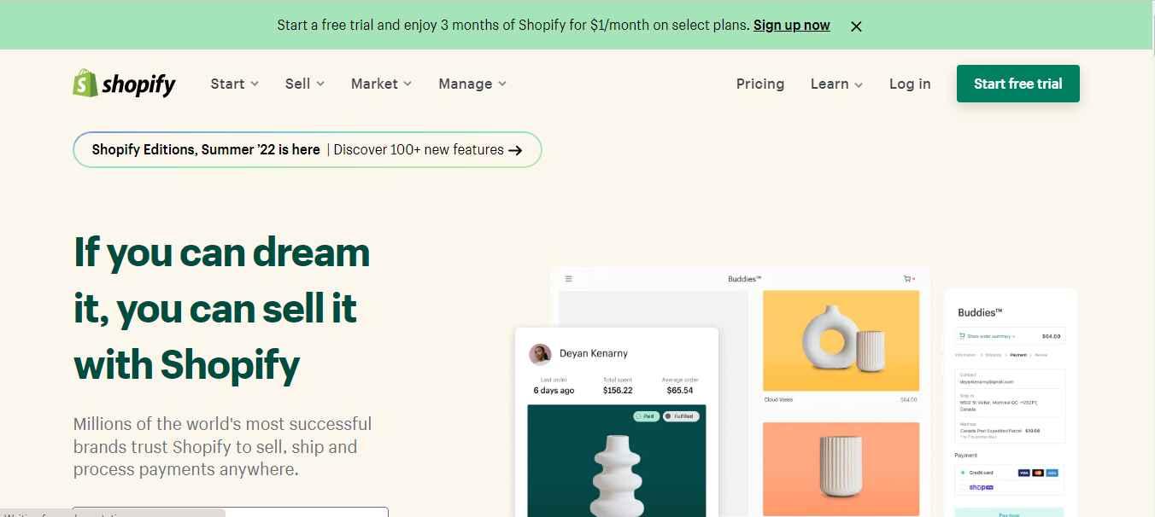1155x517 pixels.
Task: Open the hamburger menu in Buddies storefront
Action: point(569,279)
